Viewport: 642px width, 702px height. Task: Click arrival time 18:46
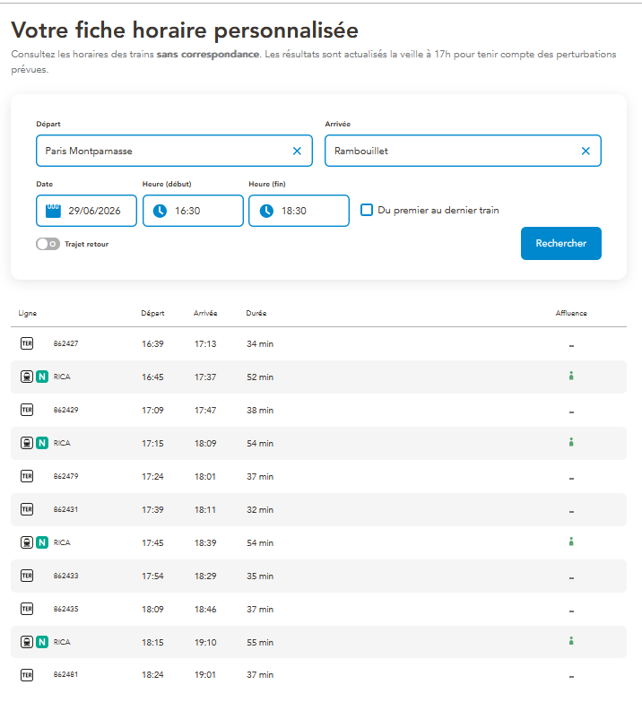click(205, 609)
